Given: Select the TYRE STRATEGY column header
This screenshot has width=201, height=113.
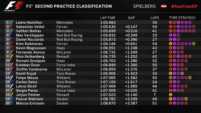Looking at the screenshot, I should [x=182, y=18].
